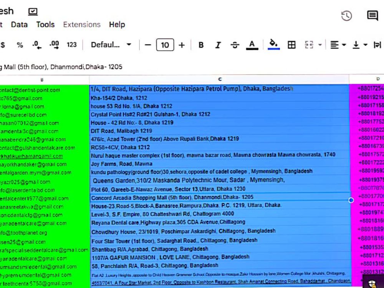Decrease decimal places
Viewport: 384px width, 288px height.
coord(37,45)
